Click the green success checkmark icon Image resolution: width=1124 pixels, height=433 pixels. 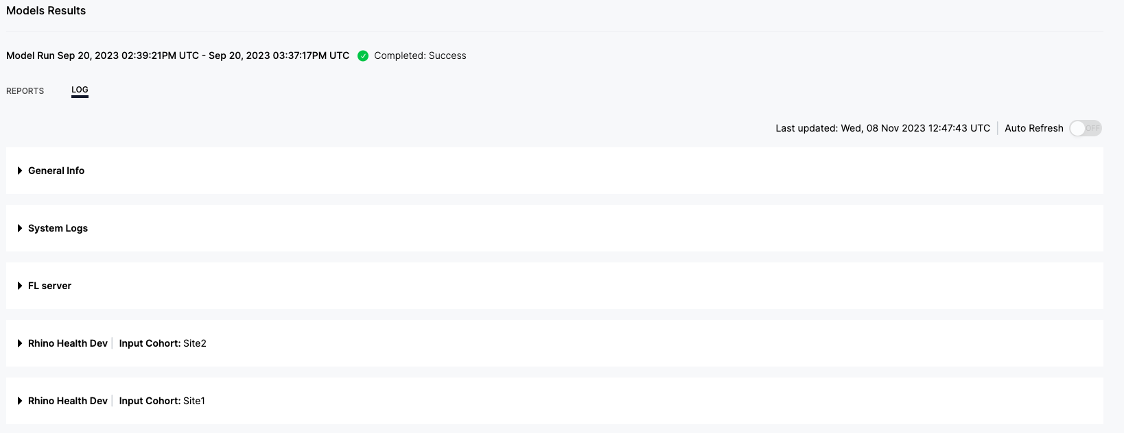tap(363, 55)
